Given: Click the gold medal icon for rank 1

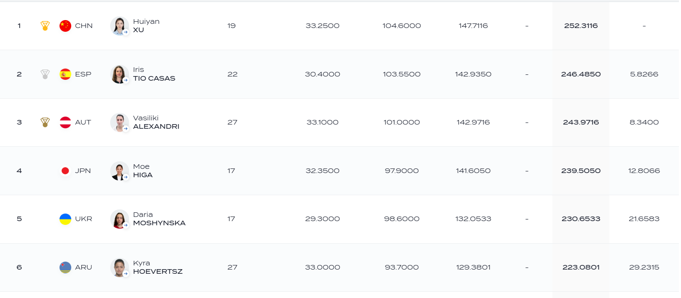Looking at the screenshot, I should (x=45, y=26).
